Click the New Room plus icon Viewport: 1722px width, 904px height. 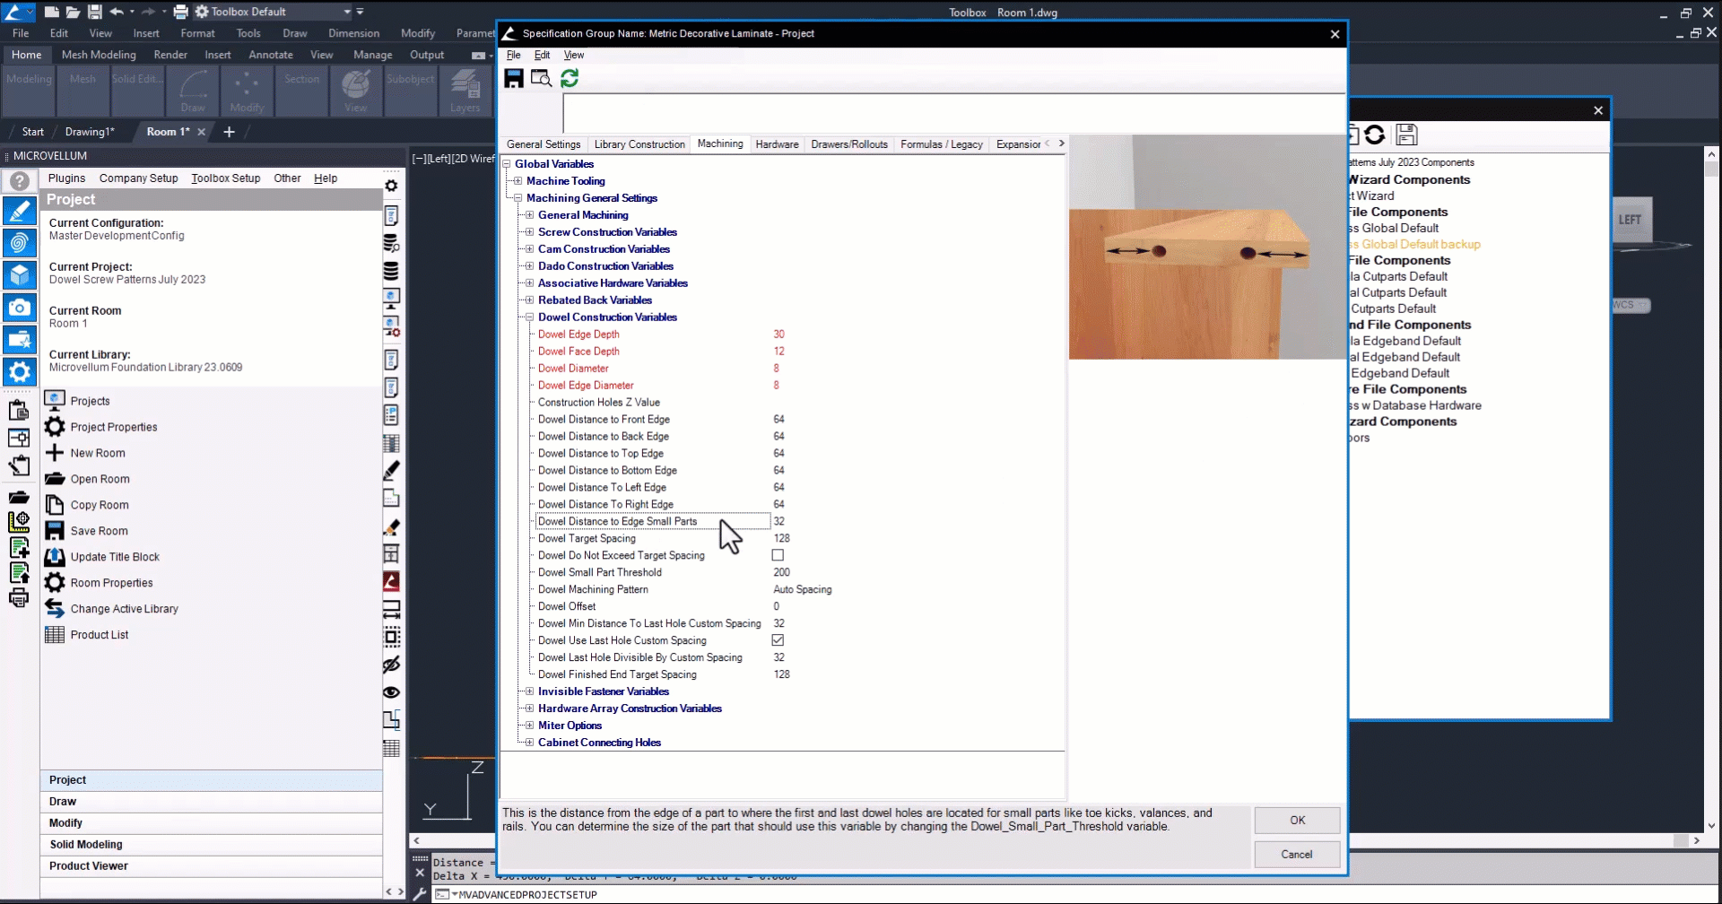pos(55,453)
